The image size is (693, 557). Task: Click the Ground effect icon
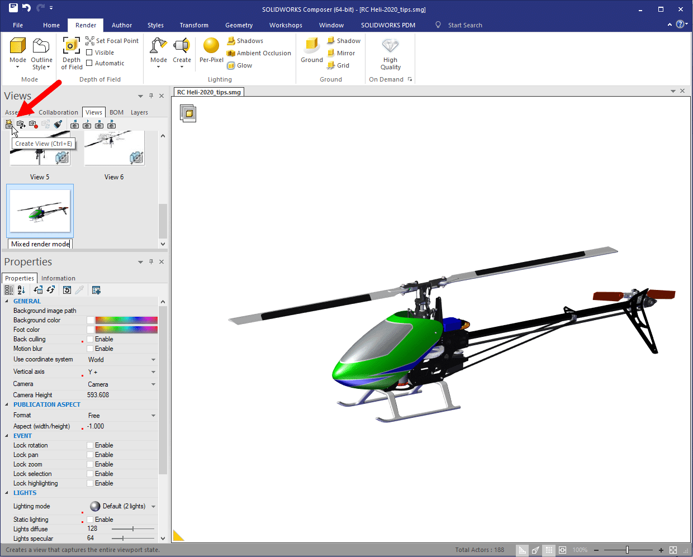click(312, 46)
